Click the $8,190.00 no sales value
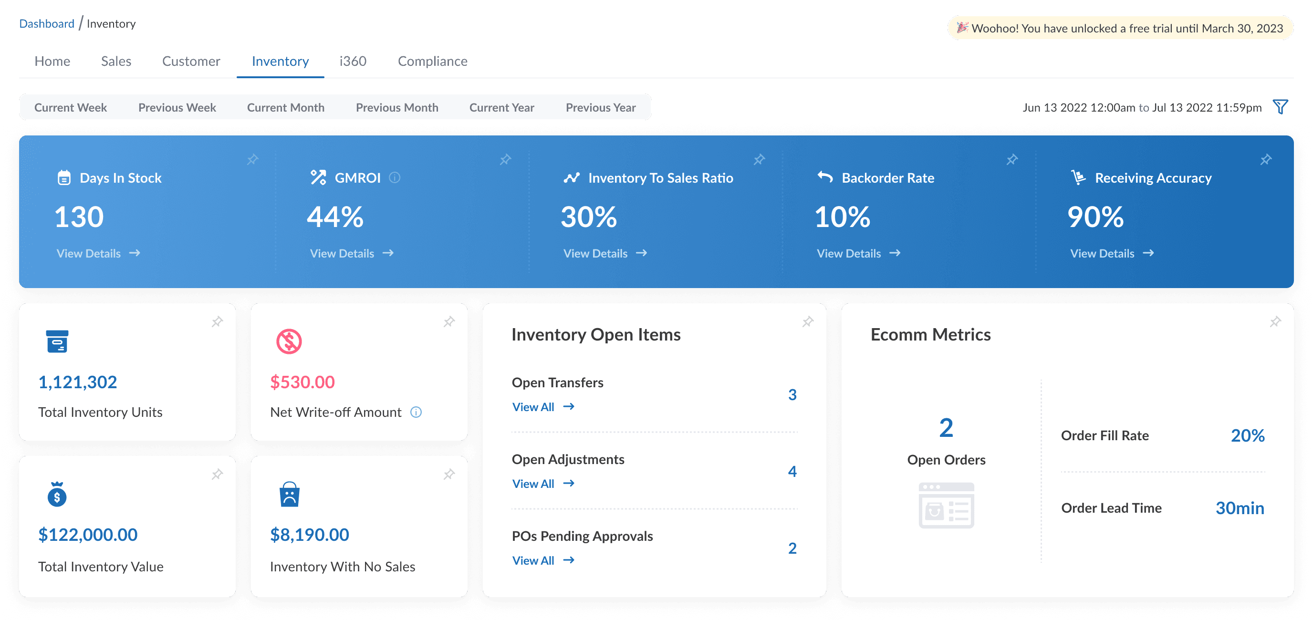The height and width of the screenshot is (620, 1313). pyautogui.click(x=309, y=535)
